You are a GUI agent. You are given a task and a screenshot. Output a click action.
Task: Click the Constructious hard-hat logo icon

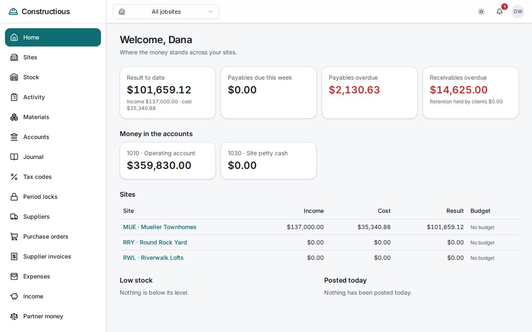click(13, 12)
